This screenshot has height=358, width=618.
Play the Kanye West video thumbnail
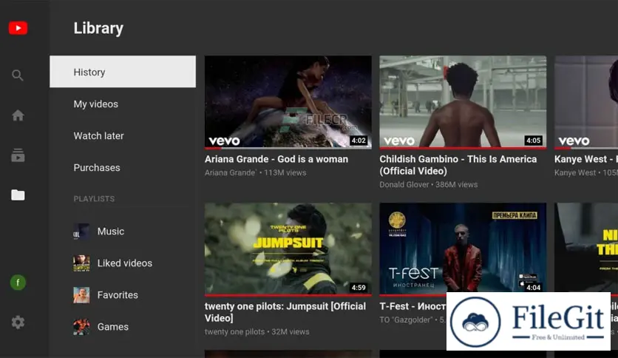[x=586, y=102]
